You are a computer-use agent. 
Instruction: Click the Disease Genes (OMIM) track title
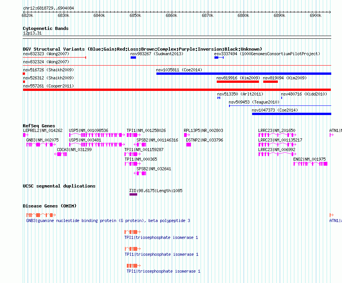(x=50, y=206)
